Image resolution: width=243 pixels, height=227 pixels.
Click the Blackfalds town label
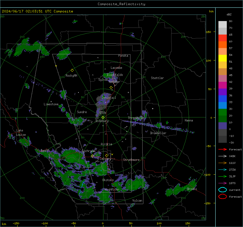pyautogui.click(x=115, y=75)
